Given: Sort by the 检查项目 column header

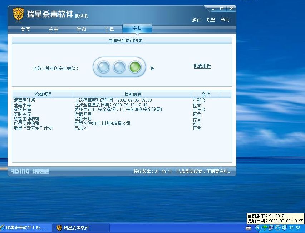Looking at the screenshot, I should coord(43,94).
